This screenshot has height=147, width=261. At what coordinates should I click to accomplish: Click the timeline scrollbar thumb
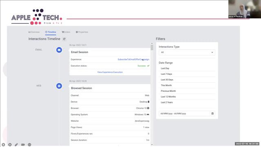coord(152,47)
